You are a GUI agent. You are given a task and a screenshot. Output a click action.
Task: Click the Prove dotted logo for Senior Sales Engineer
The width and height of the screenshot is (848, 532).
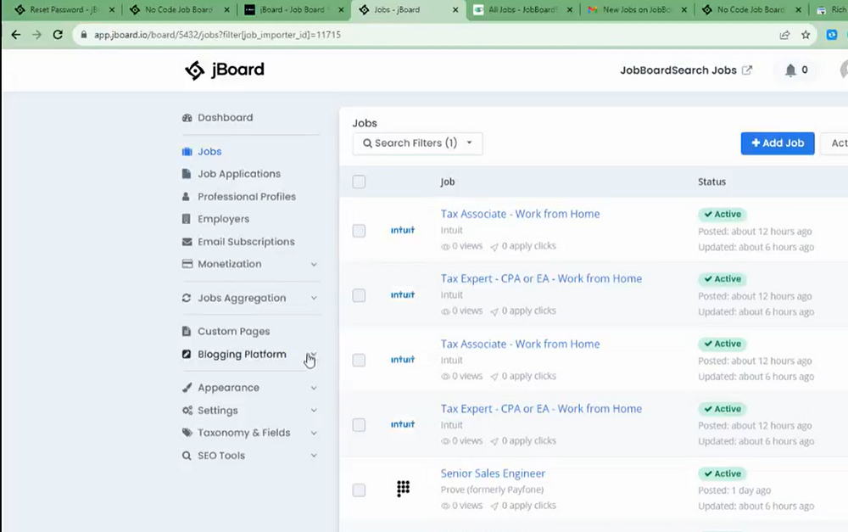click(403, 489)
